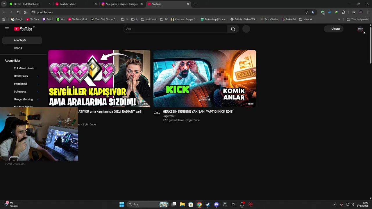Open the Balistik - Tarkov Wiki bookmark
The height and width of the screenshot is (209, 372).
tap(244, 19)
